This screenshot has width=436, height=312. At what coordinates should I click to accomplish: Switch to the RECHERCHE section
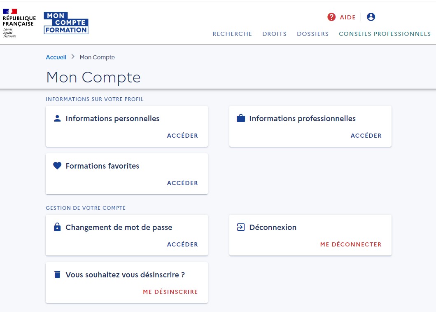(x=232, y=34)
